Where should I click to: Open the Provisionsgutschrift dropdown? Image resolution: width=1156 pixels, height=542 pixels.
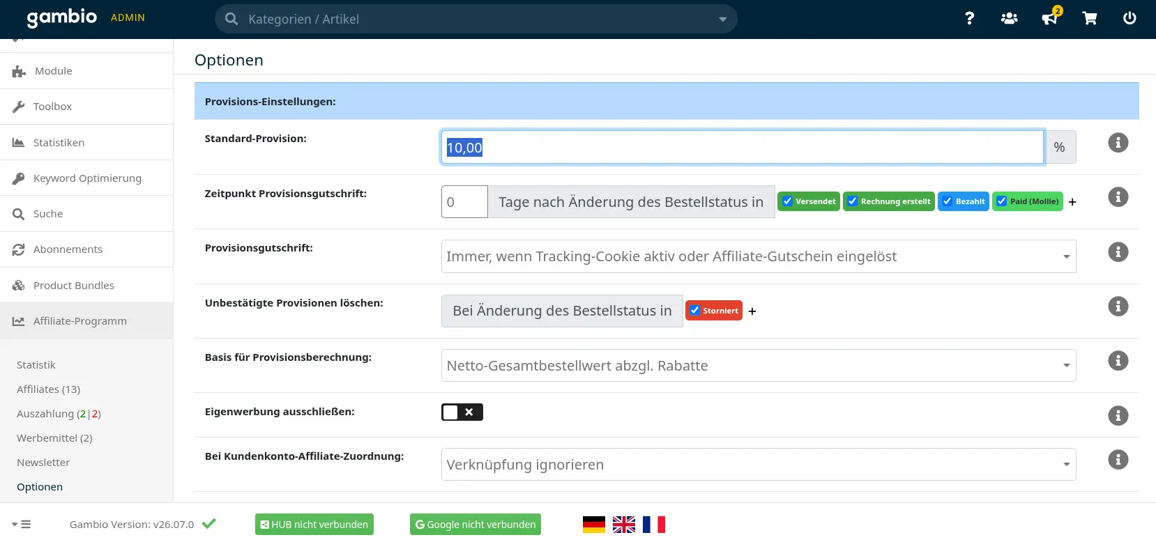[x=759, y=256]
